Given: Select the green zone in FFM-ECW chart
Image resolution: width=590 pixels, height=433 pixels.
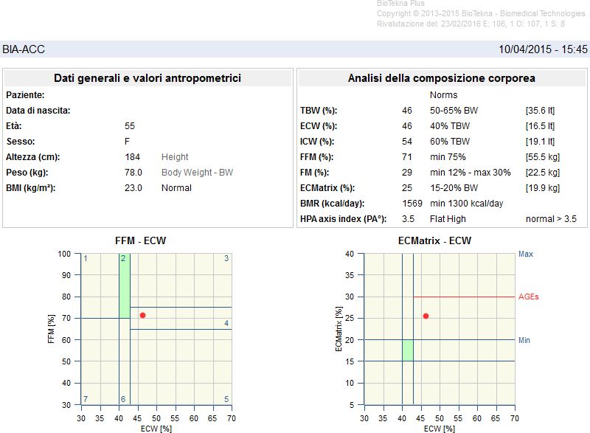Looking at the screenshot, I should click(125, 285).
